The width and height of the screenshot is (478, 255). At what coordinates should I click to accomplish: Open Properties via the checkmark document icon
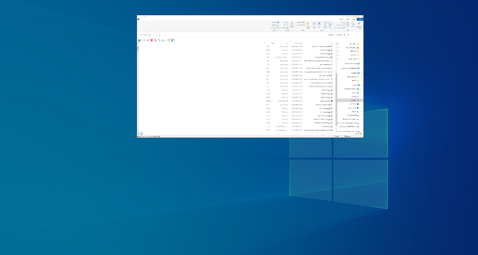[291, 24]
